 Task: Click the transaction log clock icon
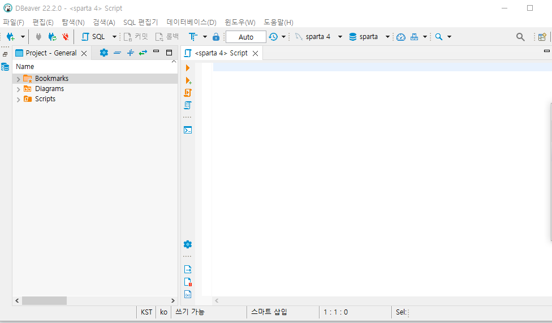273,37
